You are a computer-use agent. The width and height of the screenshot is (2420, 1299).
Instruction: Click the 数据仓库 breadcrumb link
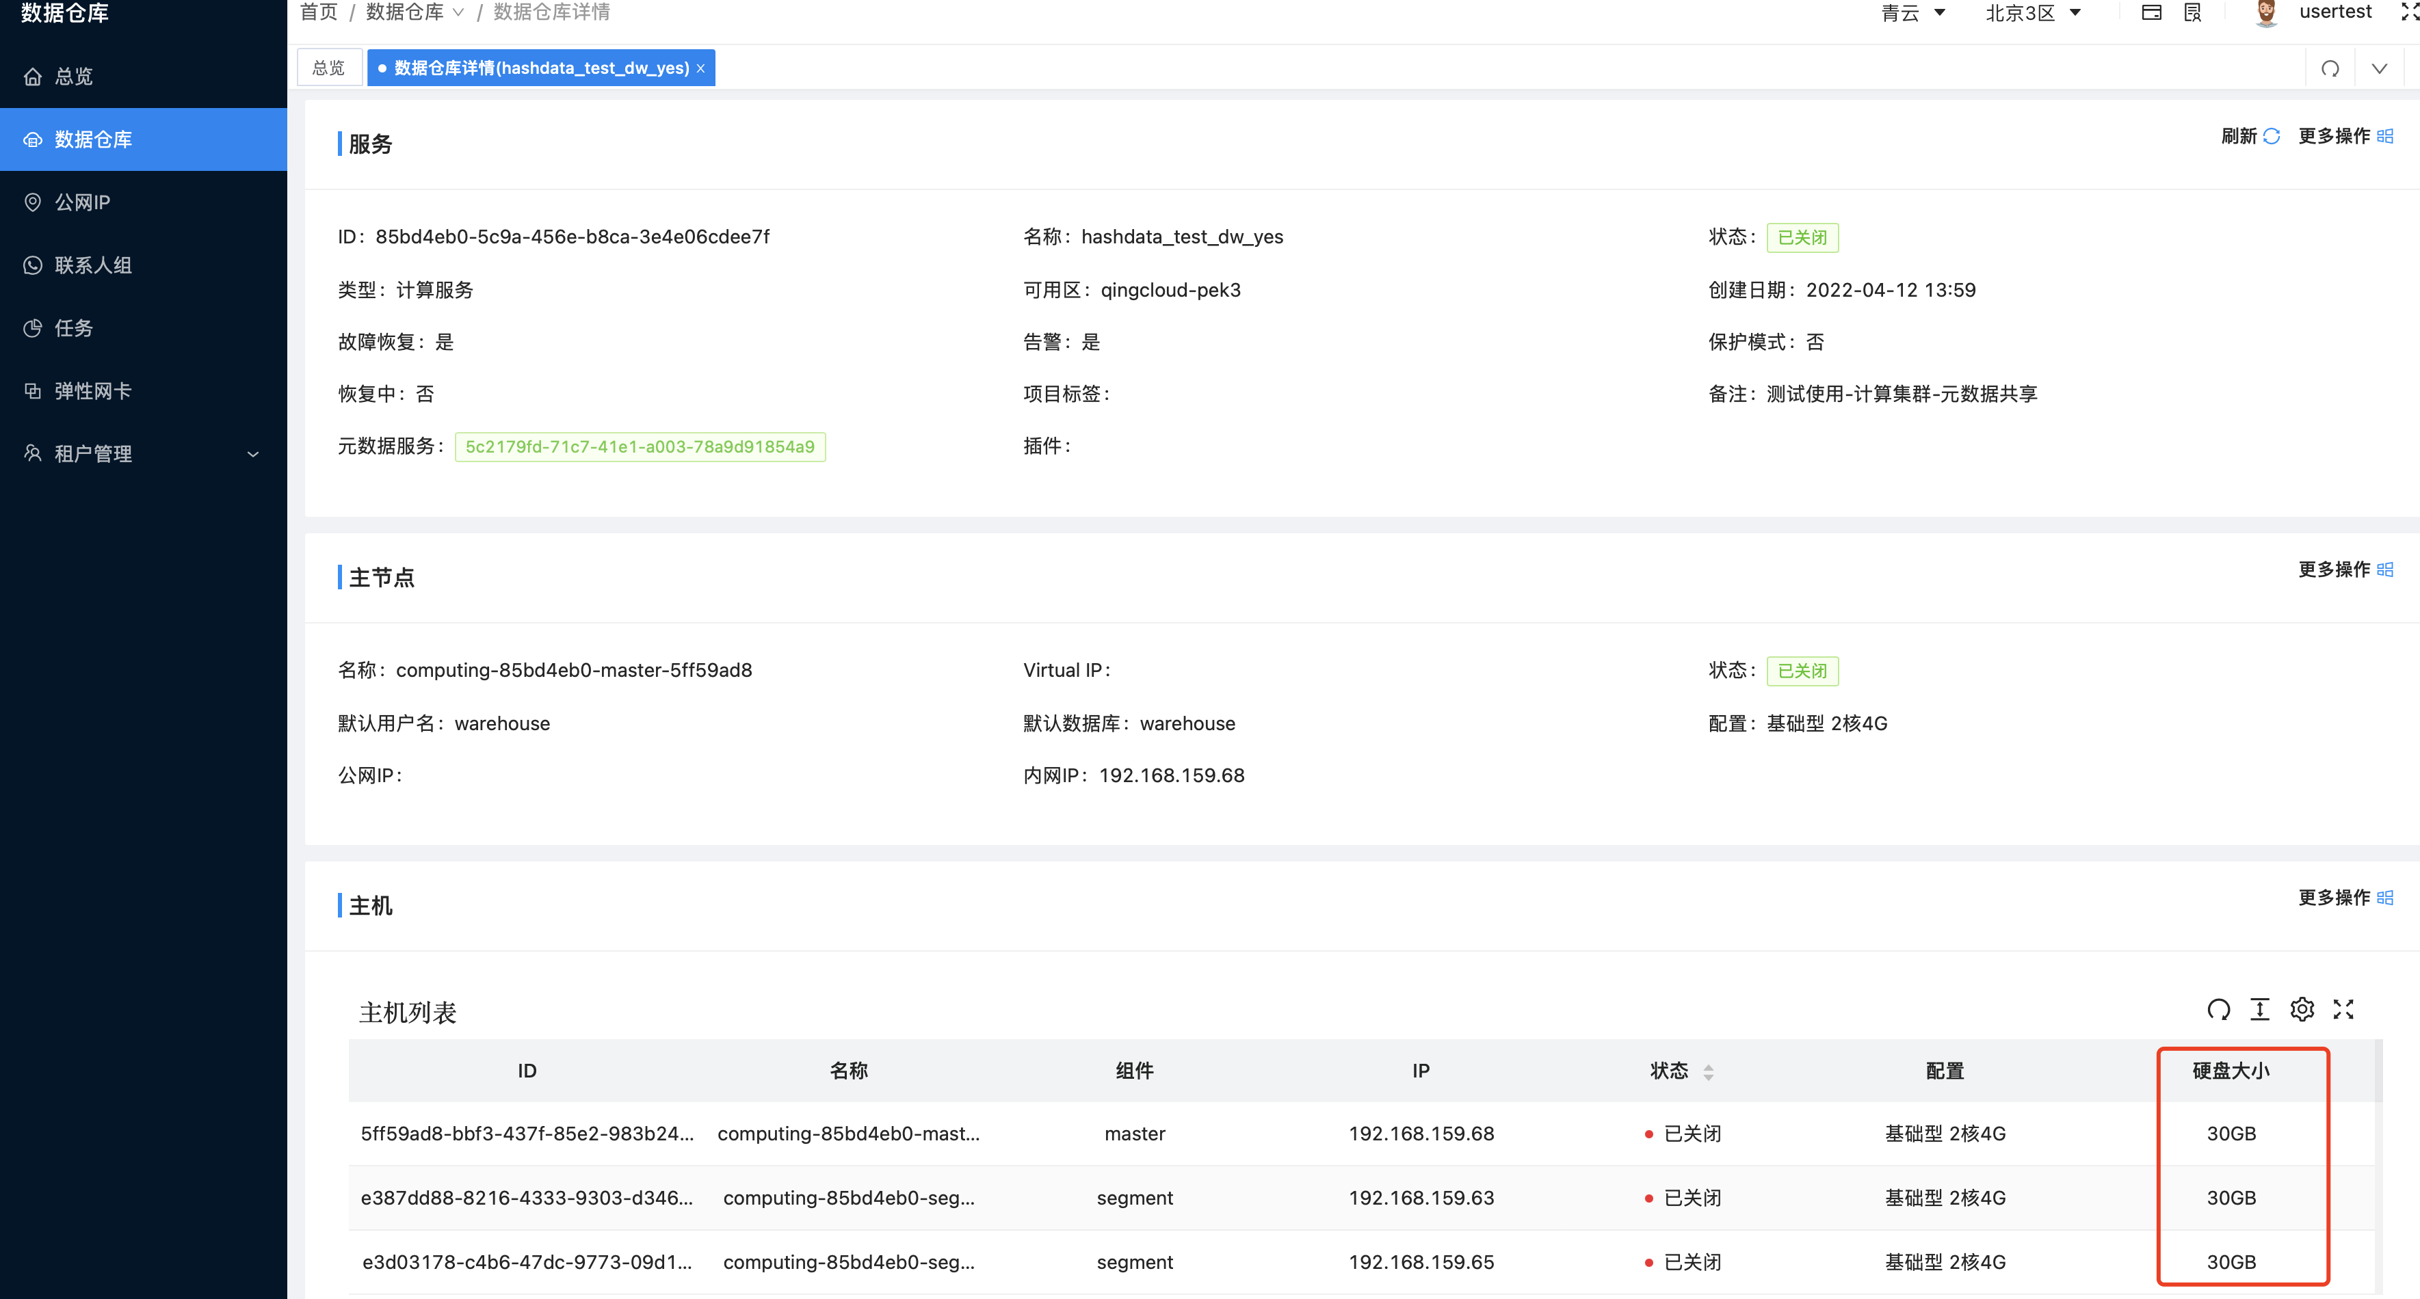pyautogui.click(x=404, y=11)
